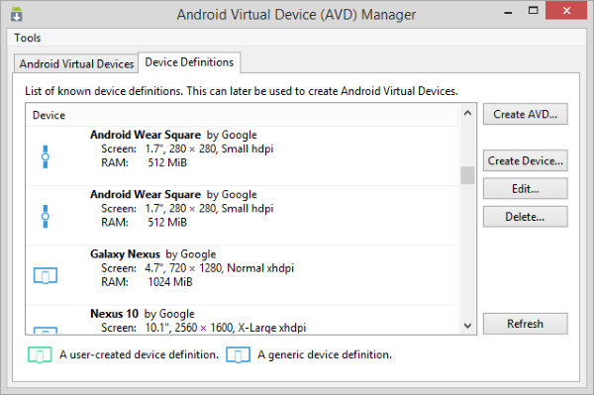Click 'A generic device definition.' legend text
This screenshot has width=594, height=395.
pyautogui.click(x=325, y=354)
